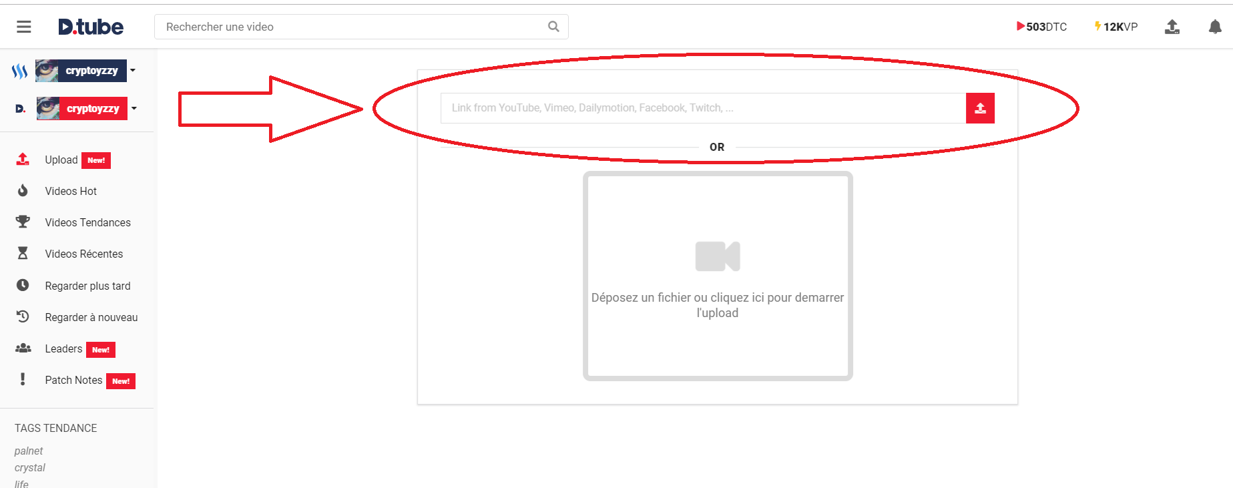This screenshot has width=1233, height=488.
Task: Open Regarder plus tard
Action: (88, 286)
